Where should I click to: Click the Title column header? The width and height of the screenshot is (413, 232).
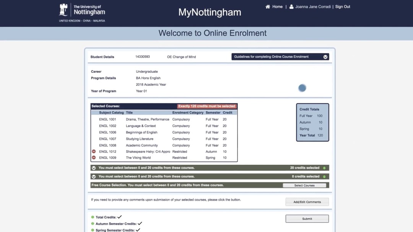point(129,112)
